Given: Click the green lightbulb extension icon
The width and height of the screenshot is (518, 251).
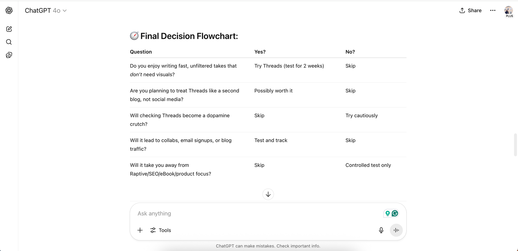Looking at the screenshot, I should [388, 213].
